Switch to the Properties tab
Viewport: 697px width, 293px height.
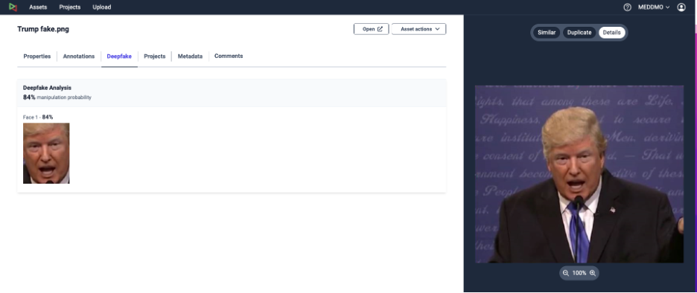[37, 57]
